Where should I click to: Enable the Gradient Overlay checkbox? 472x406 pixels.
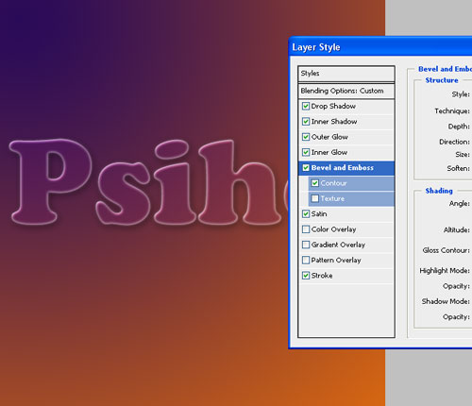point(306,245)
